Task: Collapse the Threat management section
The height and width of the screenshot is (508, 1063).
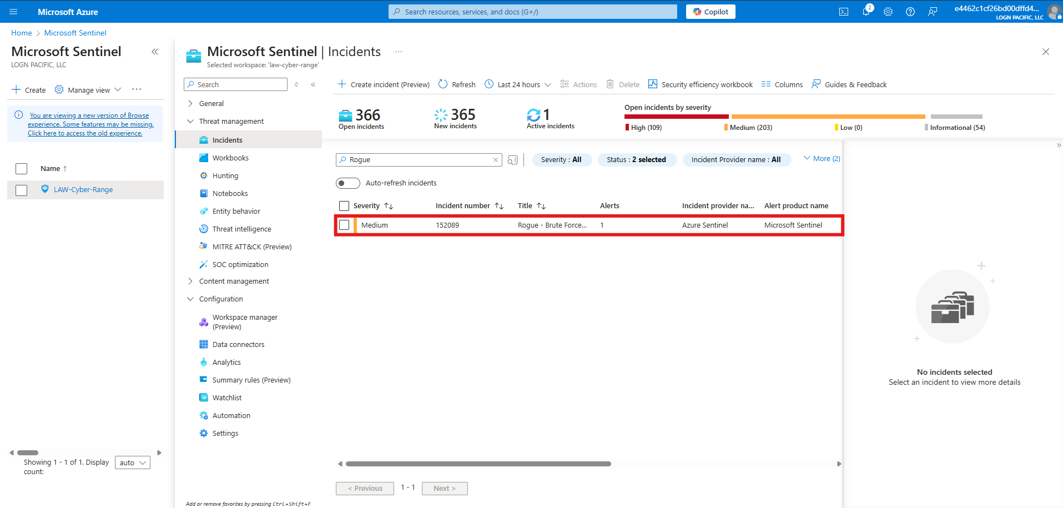Action: [x=190, y=121]
